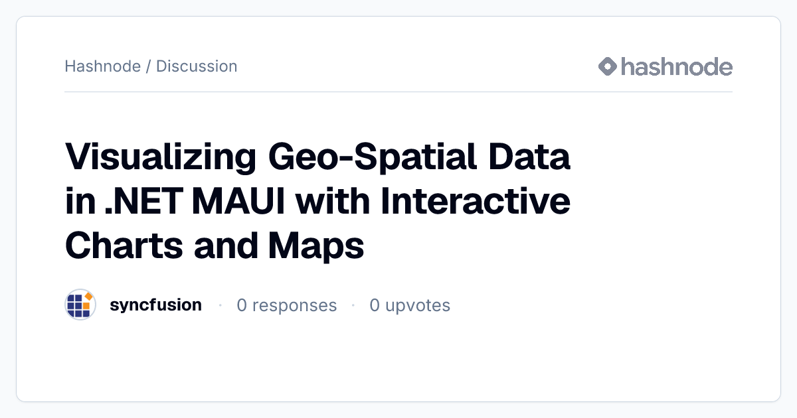Click the hashnode wordmark text
The height and width of the screenshot is (418, 797).
pos(677,66)
